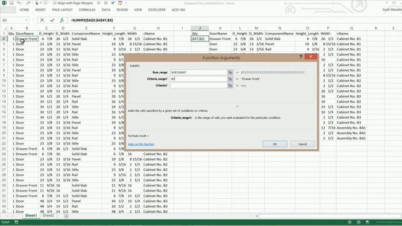The width and height of the screenshot is (402, 226).
Task: Open the PAGE LAYOUT ribbon tab
Action: pyautogui.click(x=62, y=10)
